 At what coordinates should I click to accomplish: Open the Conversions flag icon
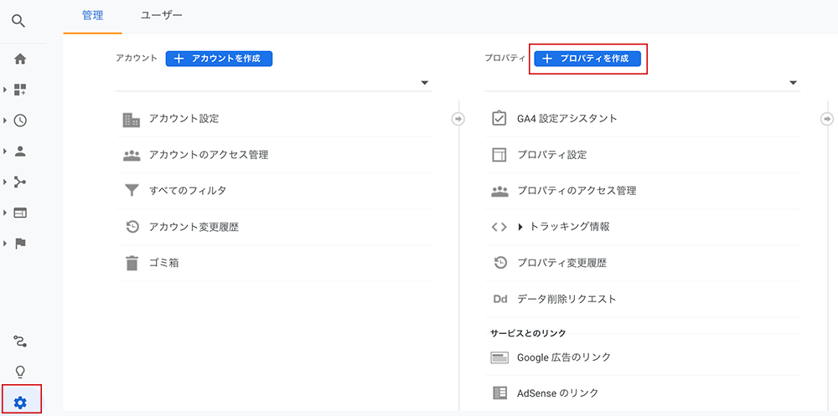[x=20, y=244]
